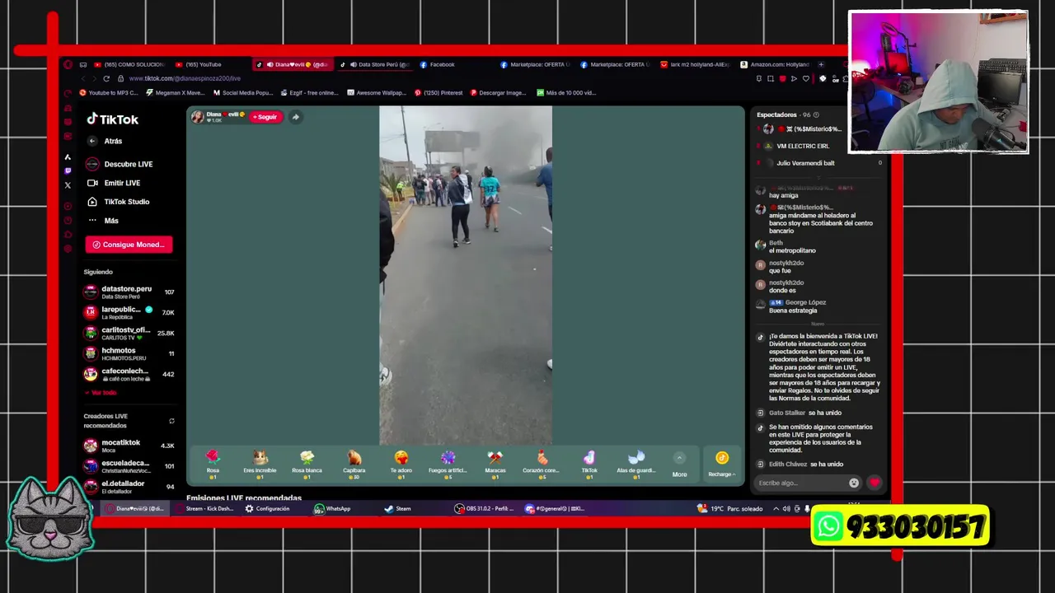Refresh the recommended LIVE creators list
This screenshot has width=1055, height=593.
pos(171,421)
